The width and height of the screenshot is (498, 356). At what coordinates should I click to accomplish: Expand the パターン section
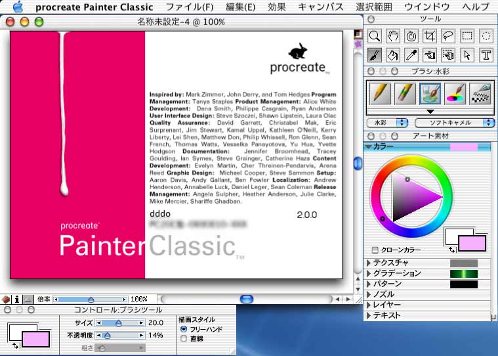(369, 284)
